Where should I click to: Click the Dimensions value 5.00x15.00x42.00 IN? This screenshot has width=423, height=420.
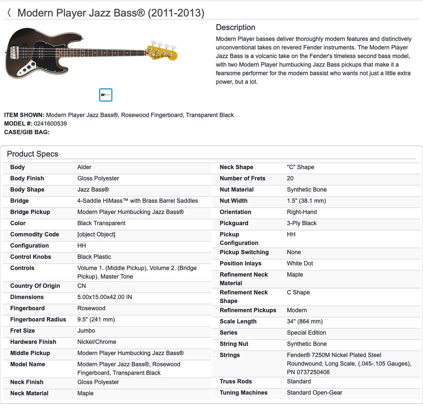(x=104, y=297)
